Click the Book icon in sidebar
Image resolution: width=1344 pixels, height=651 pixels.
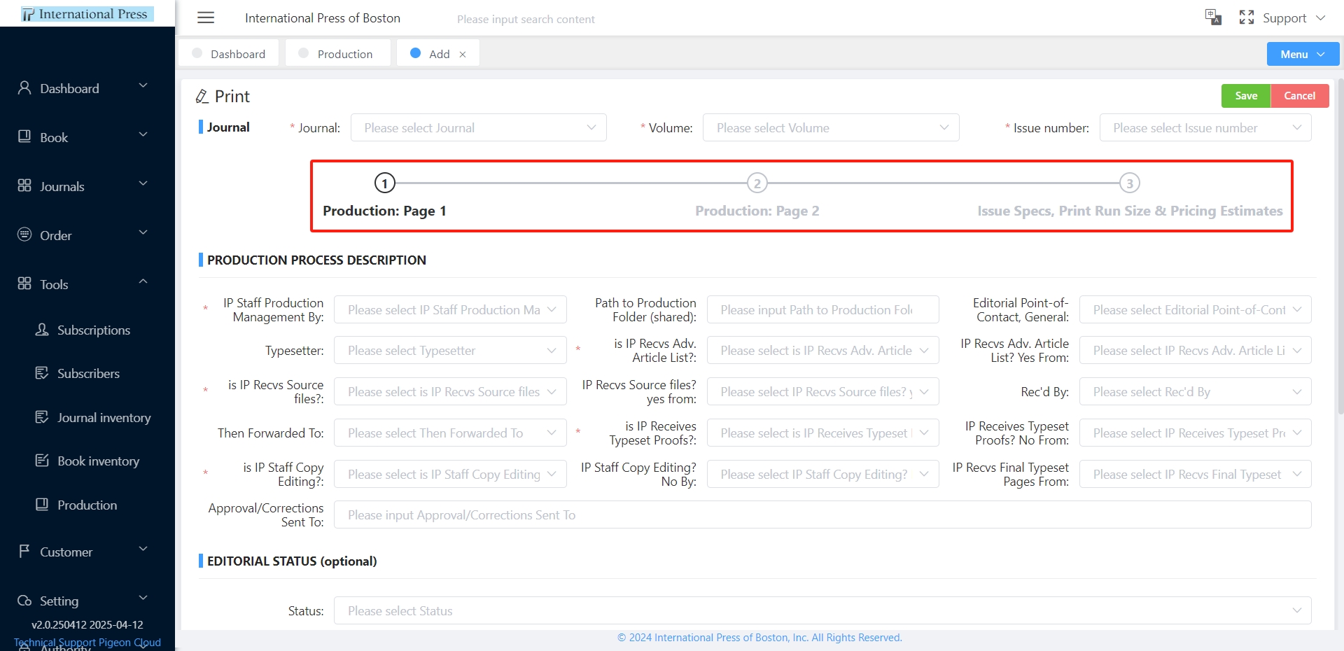coord(24,136)
